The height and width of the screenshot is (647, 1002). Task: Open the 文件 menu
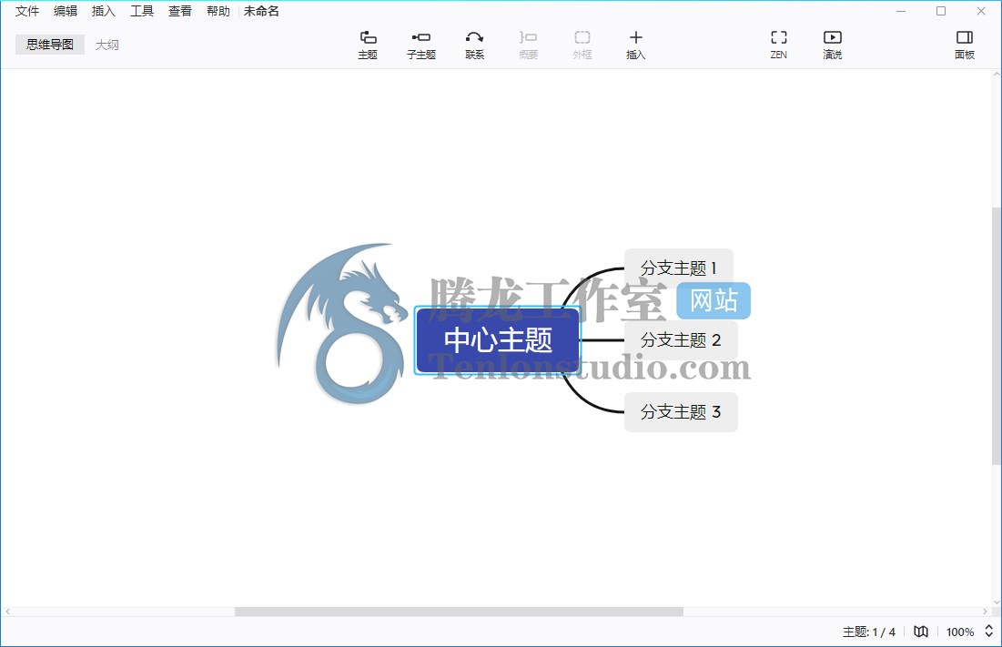[27, 11]
